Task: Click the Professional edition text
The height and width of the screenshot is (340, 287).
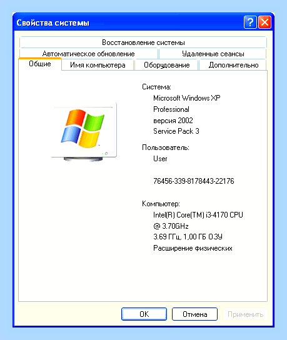Action: coord(171,109)
